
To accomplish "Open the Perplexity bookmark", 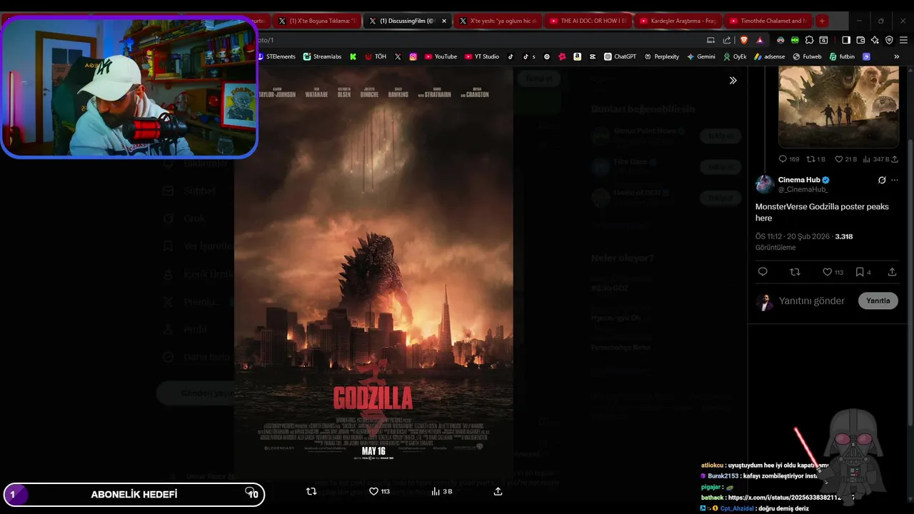I will [661, 56].
